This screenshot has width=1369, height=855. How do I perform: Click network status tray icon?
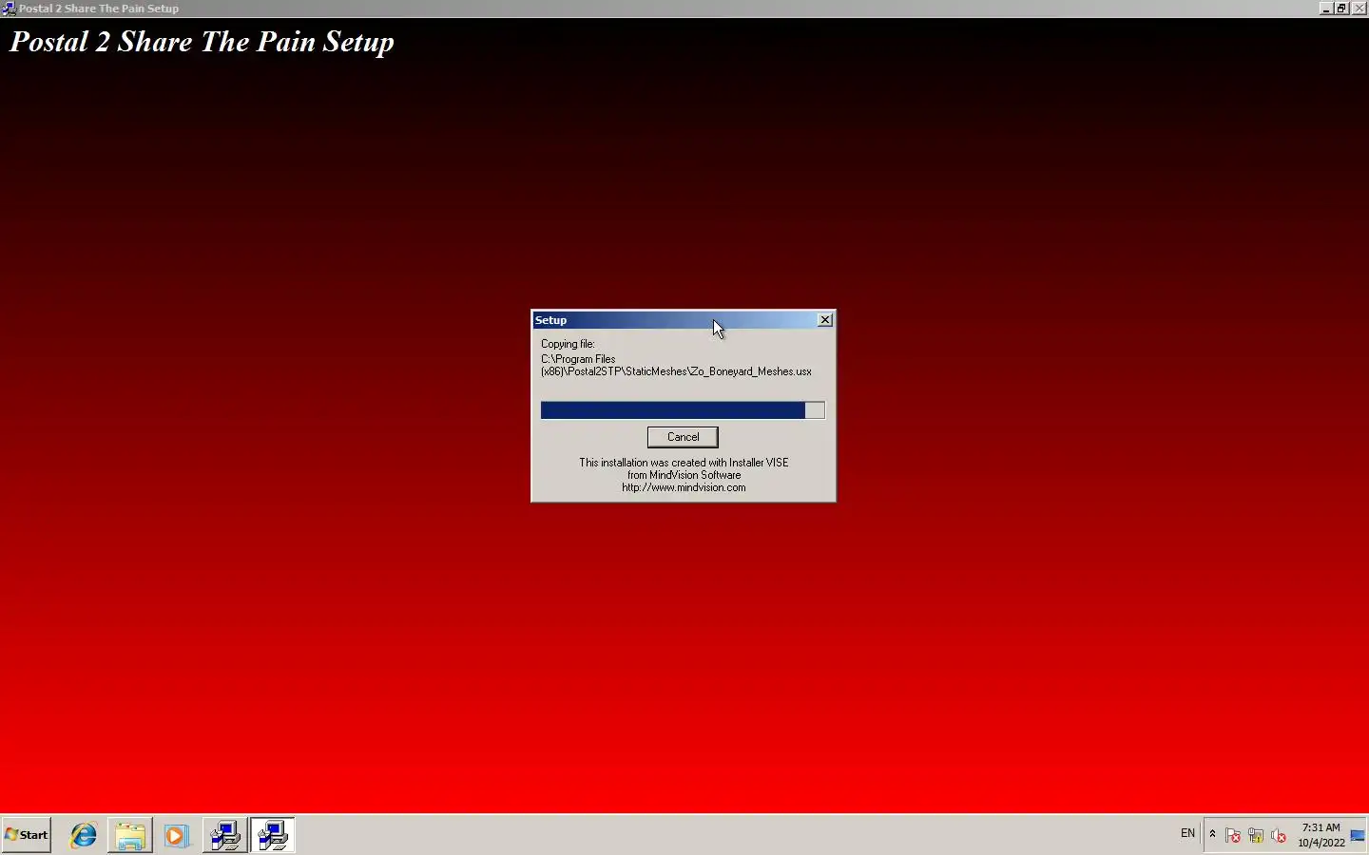coord(1256,836)
